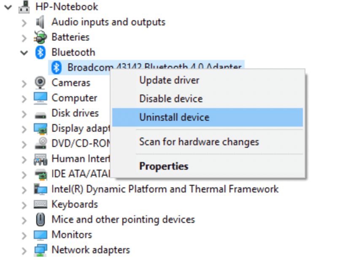Click the Network adapters icon
The image size is (351, 260).
(x=41, y=250)
